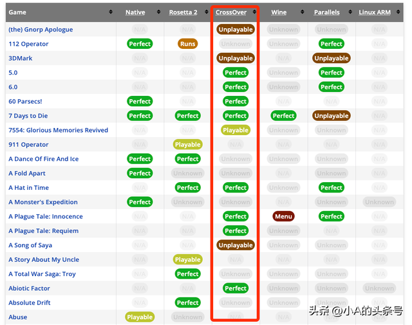This screenshot has width=412, height=325.
Task: Click Rosetta 2 Perfect badge for Absolute Drift
Action: (x=187, y=302)
